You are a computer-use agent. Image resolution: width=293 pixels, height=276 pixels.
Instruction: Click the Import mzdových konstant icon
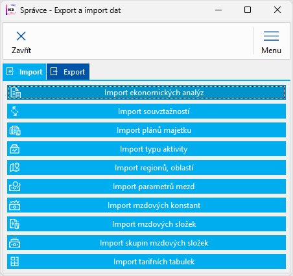pyautogui.click(x=15, y=205)
